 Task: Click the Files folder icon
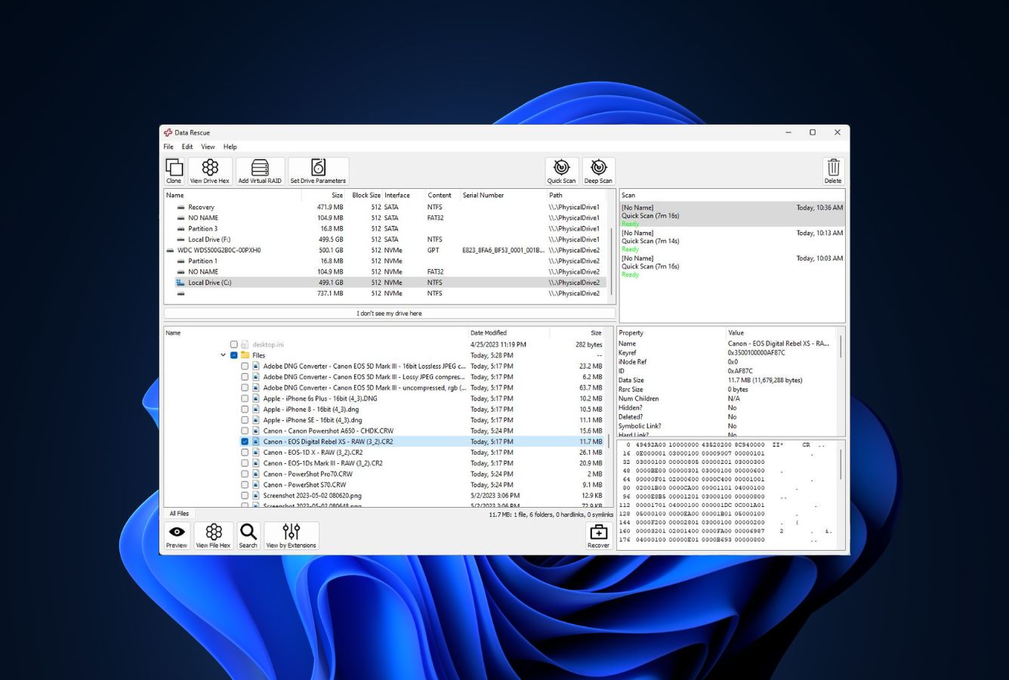[245, 355]
